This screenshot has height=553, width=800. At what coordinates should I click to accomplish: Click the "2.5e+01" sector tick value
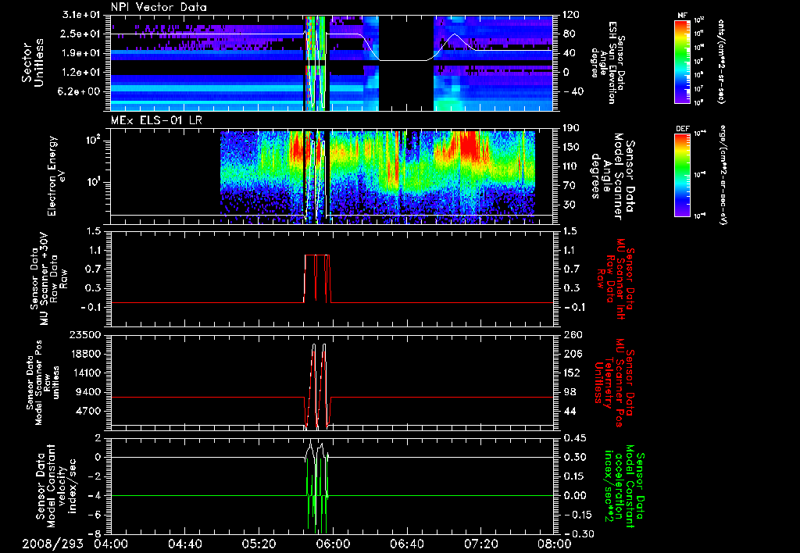pyautogui.click(x=81, y=34)
